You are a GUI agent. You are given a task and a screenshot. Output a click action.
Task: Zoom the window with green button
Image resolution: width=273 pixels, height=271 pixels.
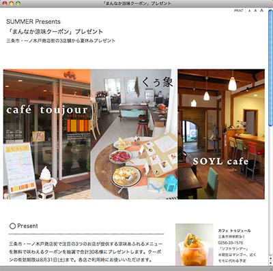[18, 3]
